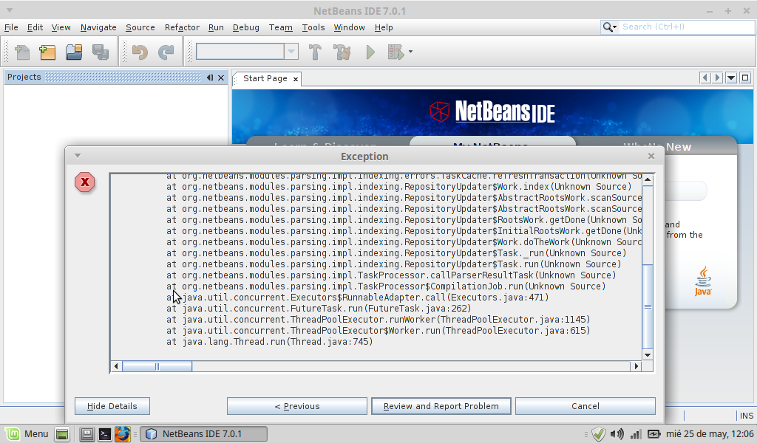Screen dimensions: 757x443
Task: Minimize the Projects panel
Action: pos(210,78)
